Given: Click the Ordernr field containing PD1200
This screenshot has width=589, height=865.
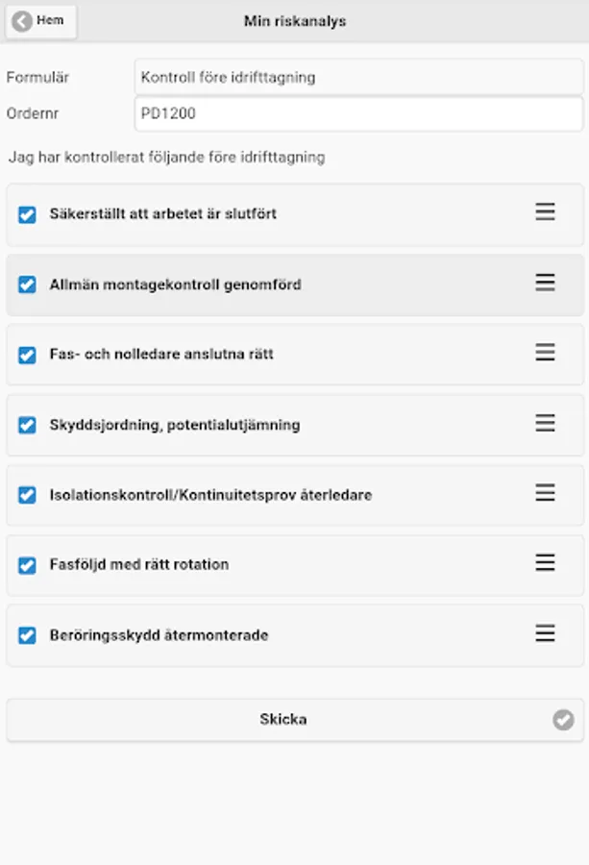Looking at the screenshot, I should pyautogui.click(x=357, y=113).
